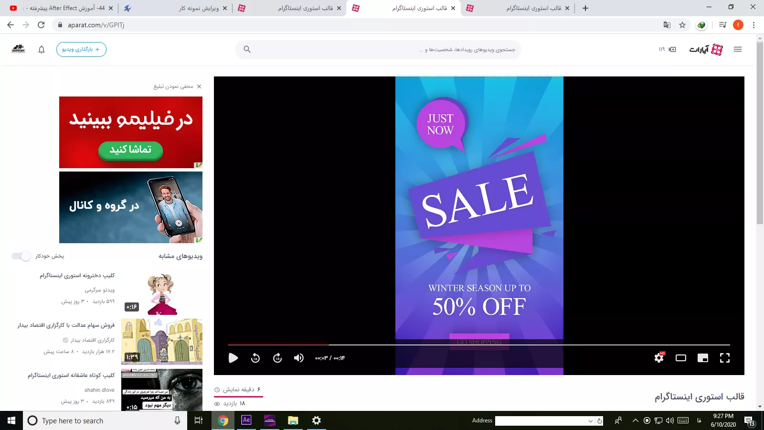Viewport: 764px width, 430px height.
Task: Open video quality settings gear
Action: pos(659,357)
